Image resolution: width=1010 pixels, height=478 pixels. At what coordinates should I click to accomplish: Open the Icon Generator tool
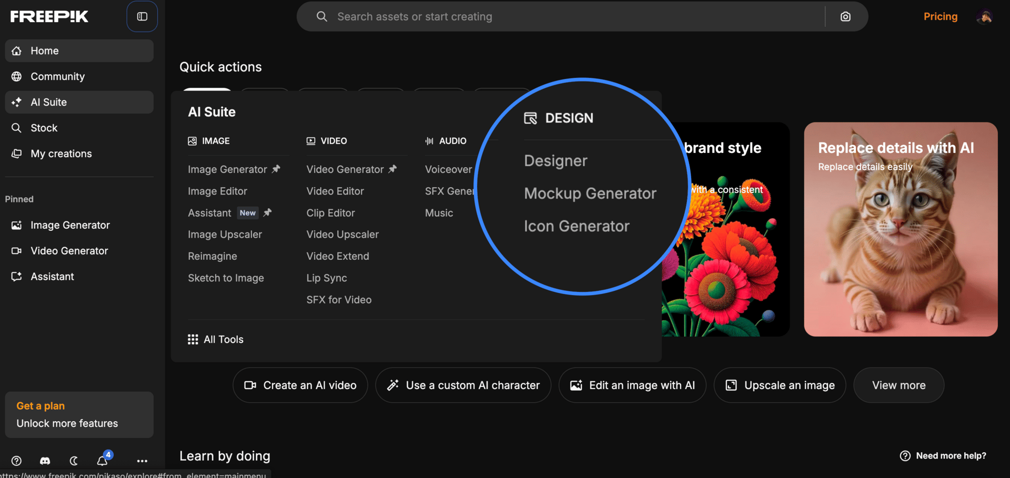(x=577, y=226)
